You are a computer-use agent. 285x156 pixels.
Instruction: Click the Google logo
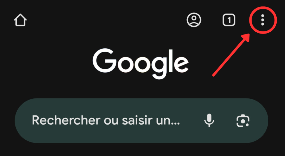(x=141, y=64)
